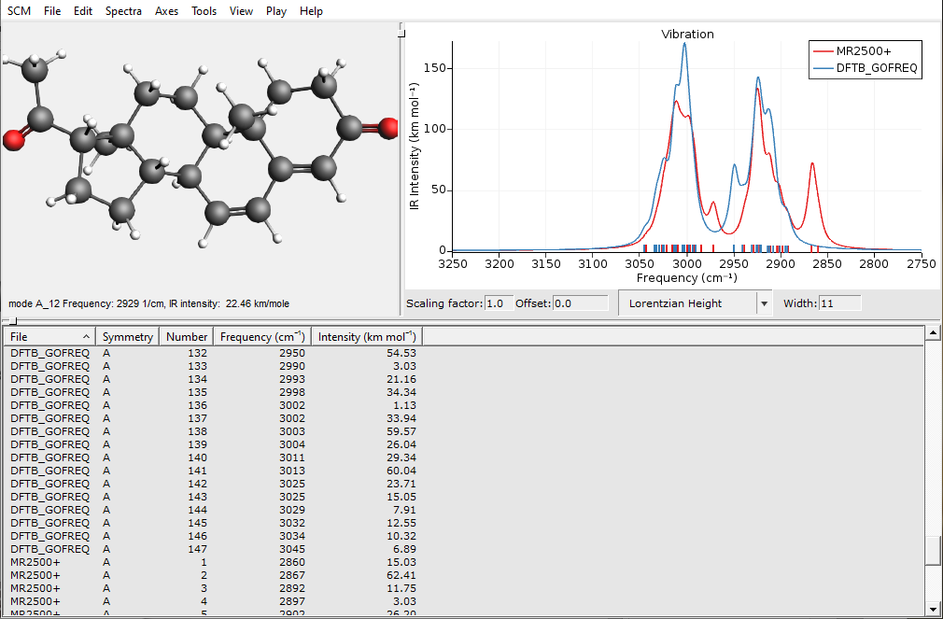The width and height of the screenshot is (943, 619).
Task: Click the IR Intensity axis label
Action: [x=414, y=146]
